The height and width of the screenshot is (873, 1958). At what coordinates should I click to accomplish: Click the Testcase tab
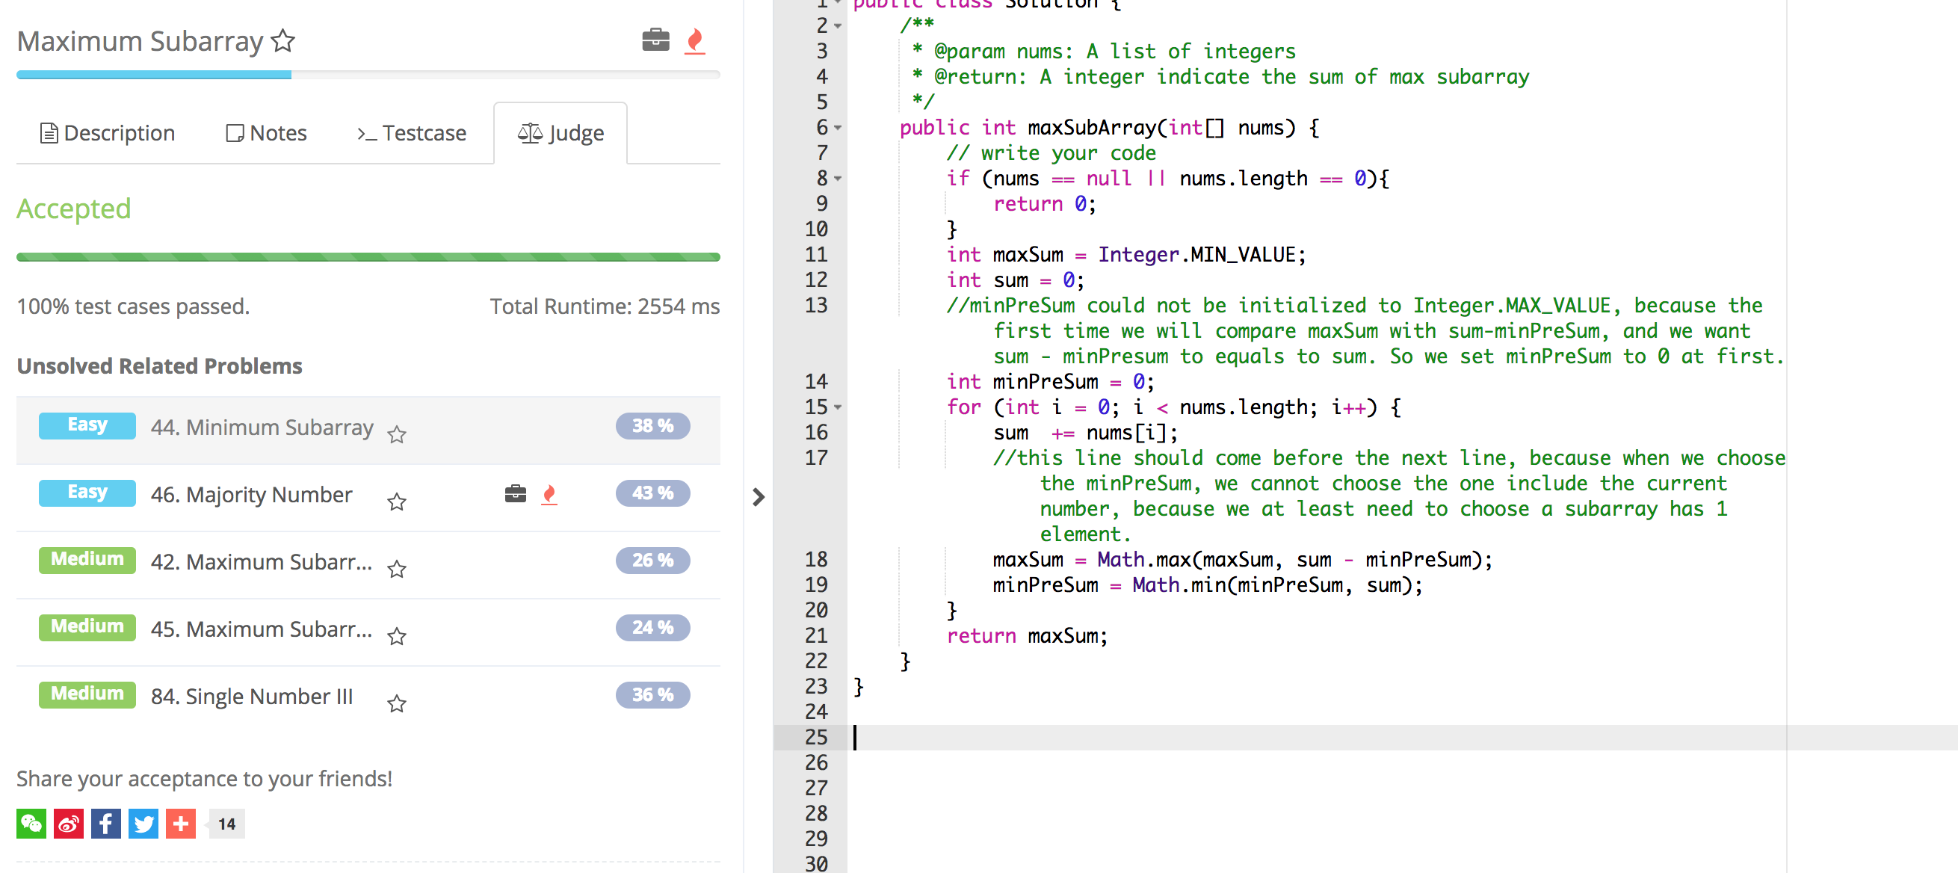tap(412, 134)
